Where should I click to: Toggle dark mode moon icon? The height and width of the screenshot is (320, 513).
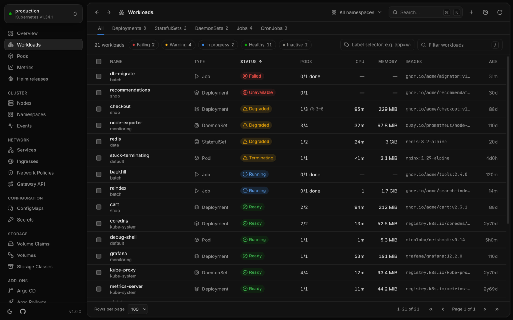click(10, 311)
